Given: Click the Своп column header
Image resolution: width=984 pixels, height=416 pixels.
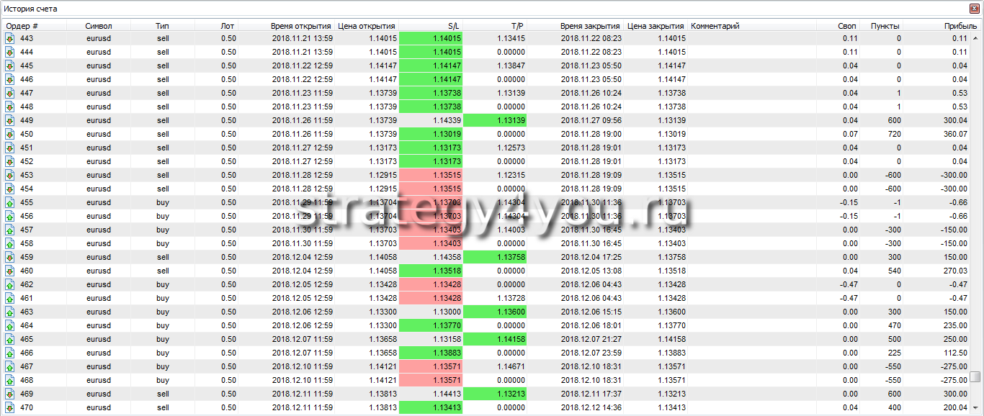Looking at the screenshot, I should click(x=846, y=26).
